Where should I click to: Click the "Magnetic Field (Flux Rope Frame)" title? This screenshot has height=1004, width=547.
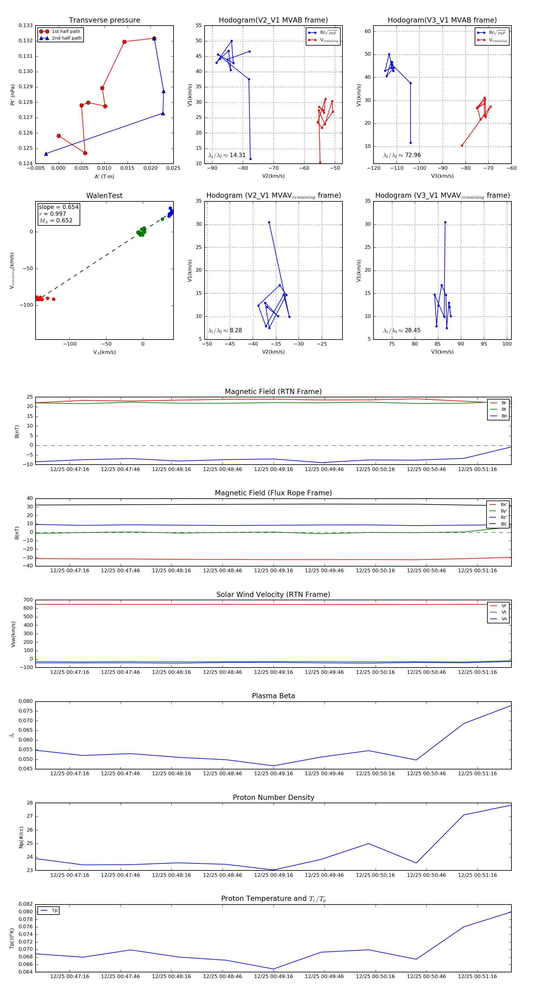pos(273,493)
